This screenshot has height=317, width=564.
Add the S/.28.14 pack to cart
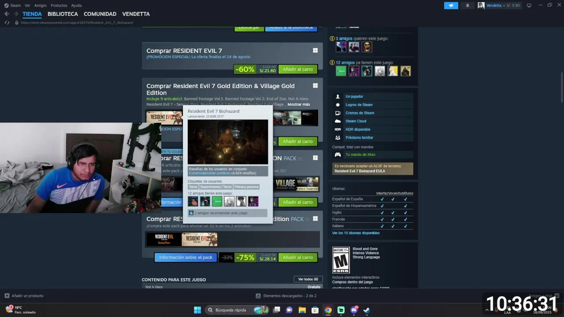pyautogui.click(x=298, y=257)
